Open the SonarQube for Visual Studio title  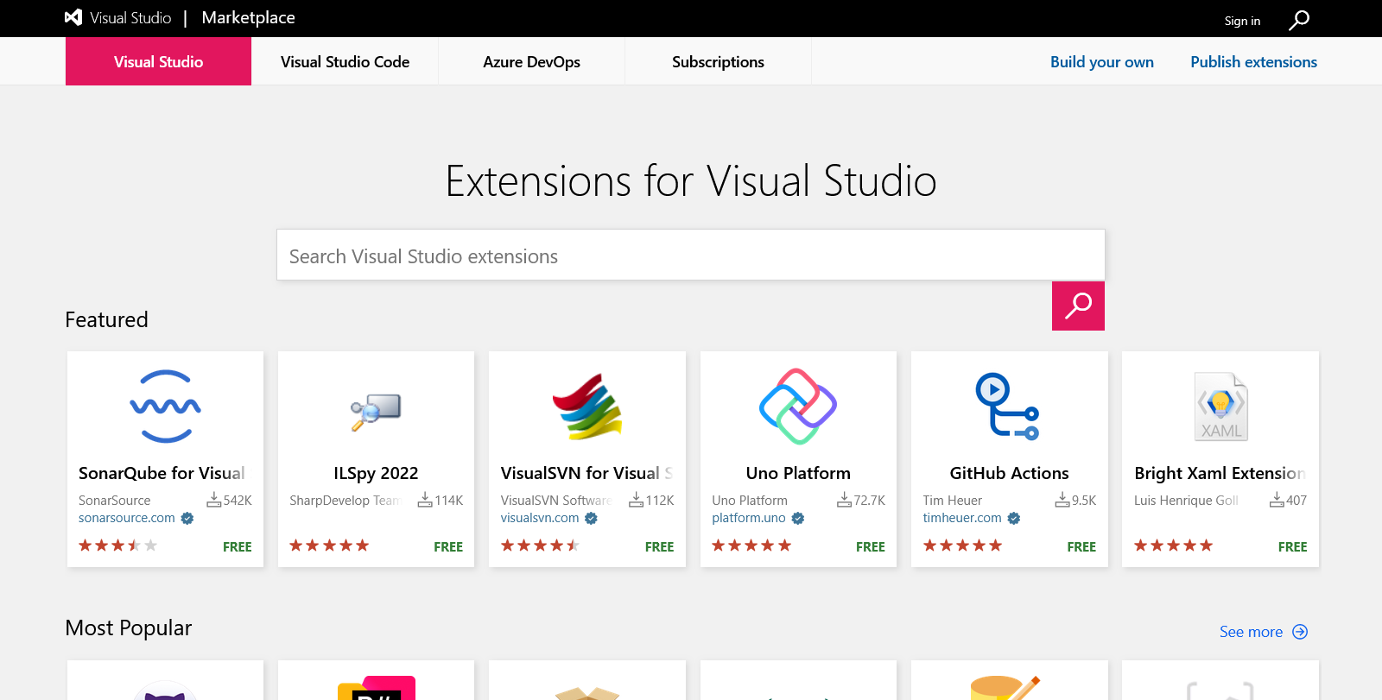(162, 473)
